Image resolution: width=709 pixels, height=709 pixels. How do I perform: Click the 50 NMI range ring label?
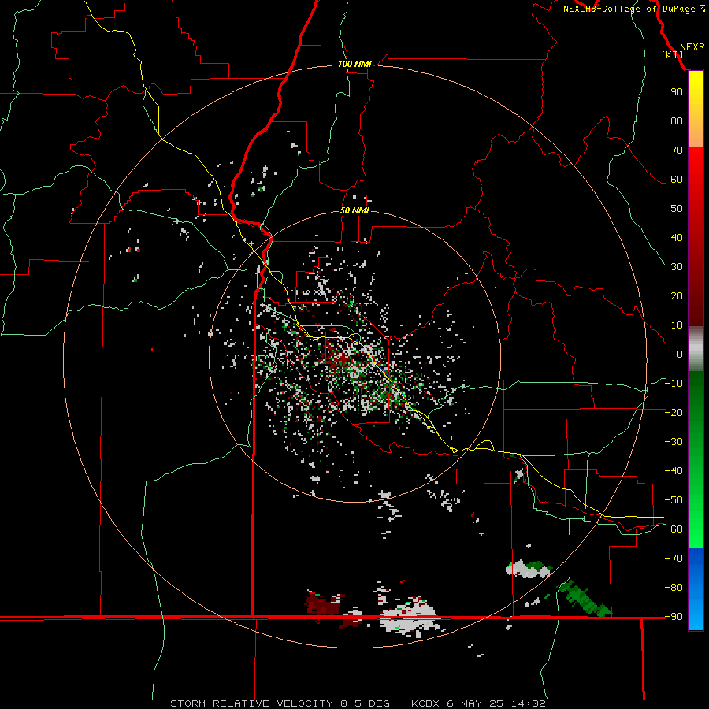(354, 210)
